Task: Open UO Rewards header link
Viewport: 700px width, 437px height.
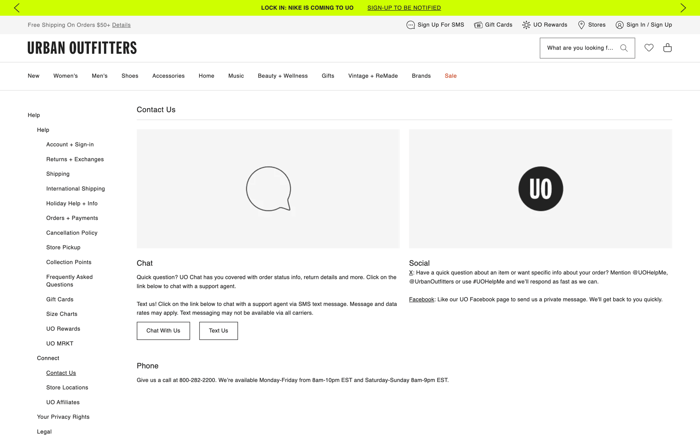Action: tap(550, 25)
